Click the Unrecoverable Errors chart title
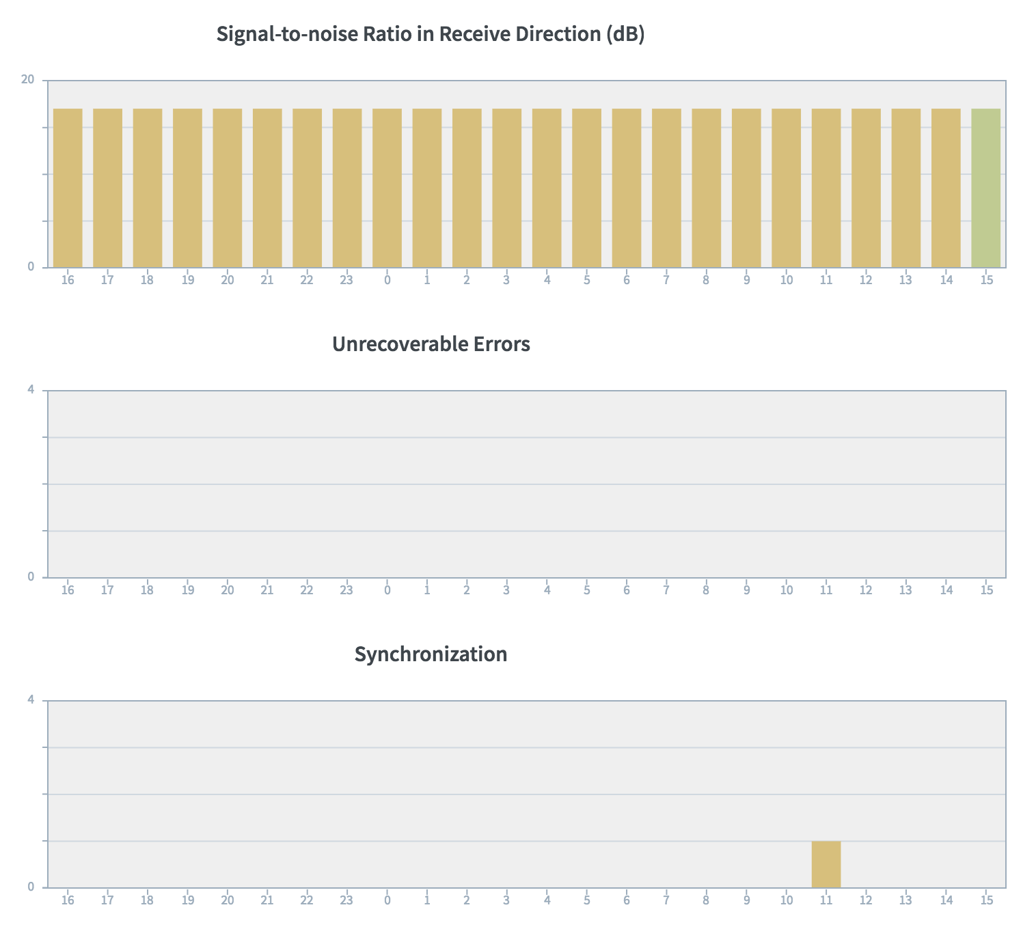The image size is (1036, 929). tap(431, 344)
